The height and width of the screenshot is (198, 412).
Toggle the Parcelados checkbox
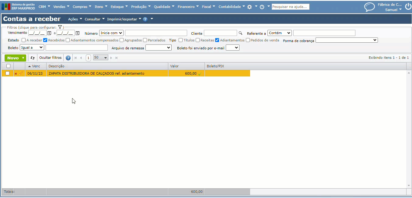click(x=145, y=40)
